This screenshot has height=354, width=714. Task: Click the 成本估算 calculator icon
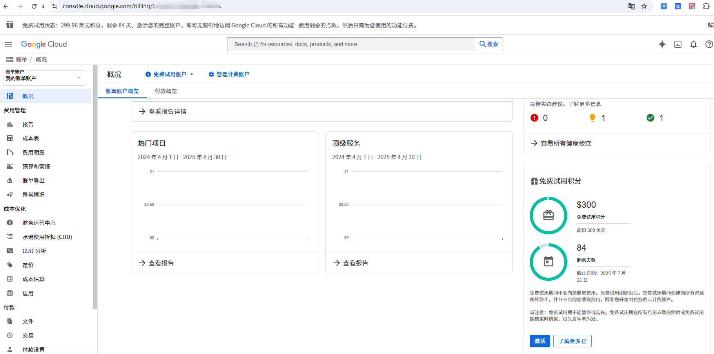point(10,279)
